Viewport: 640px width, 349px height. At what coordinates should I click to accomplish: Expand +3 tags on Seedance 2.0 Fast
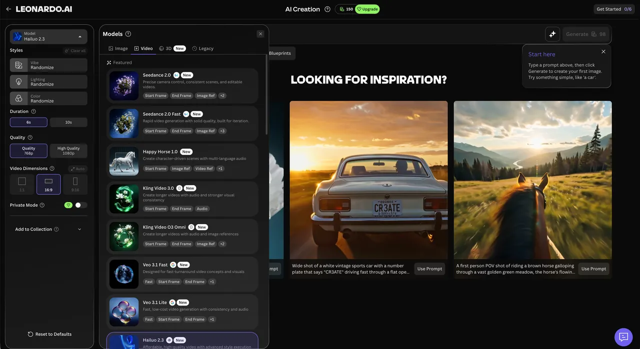(222, 131)
